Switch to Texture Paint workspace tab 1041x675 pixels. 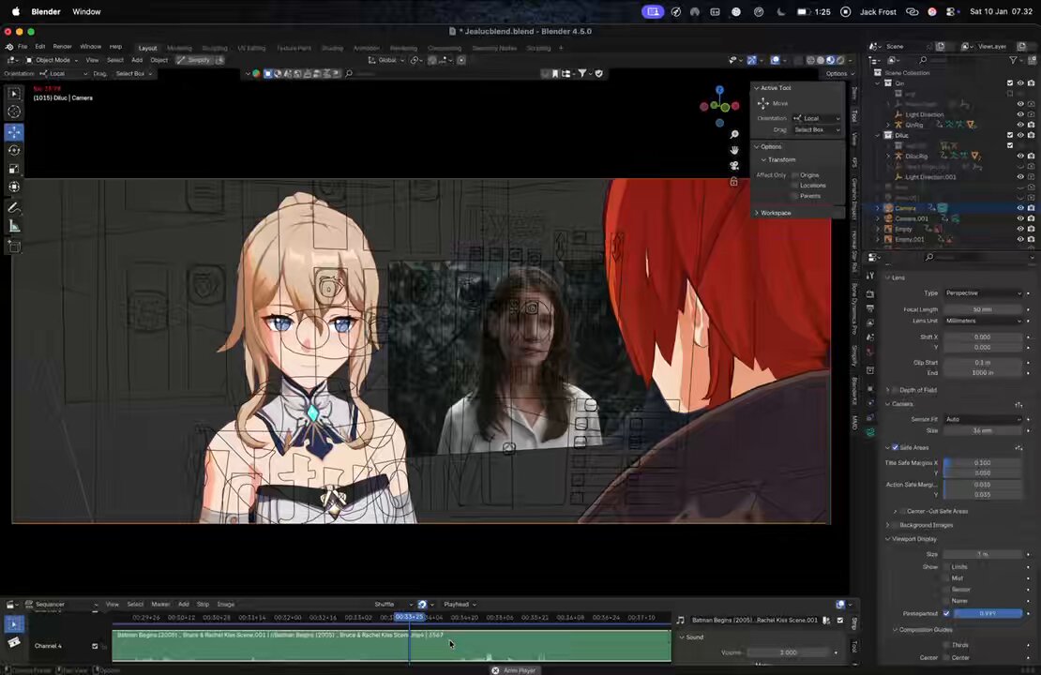(294, 48)
